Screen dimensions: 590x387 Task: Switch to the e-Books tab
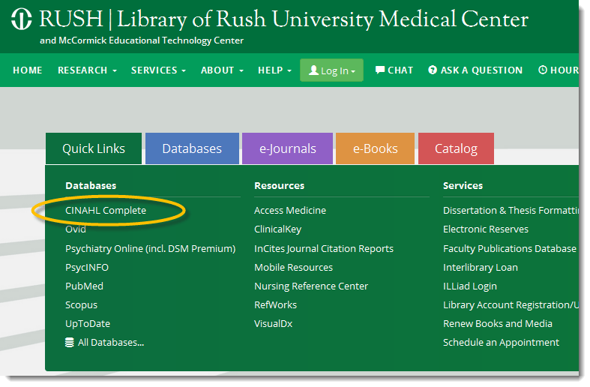[x=375, y=148]
